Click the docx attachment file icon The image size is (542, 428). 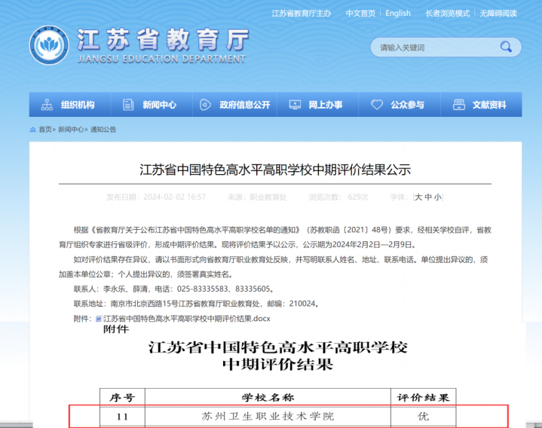99,319
